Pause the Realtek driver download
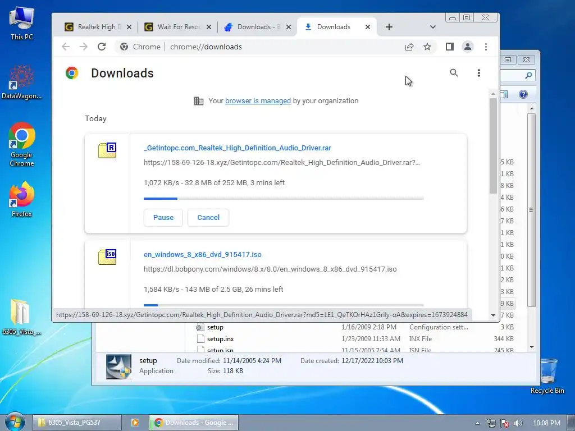The height and width of the screenshot is (431, 575). point(163,217)
